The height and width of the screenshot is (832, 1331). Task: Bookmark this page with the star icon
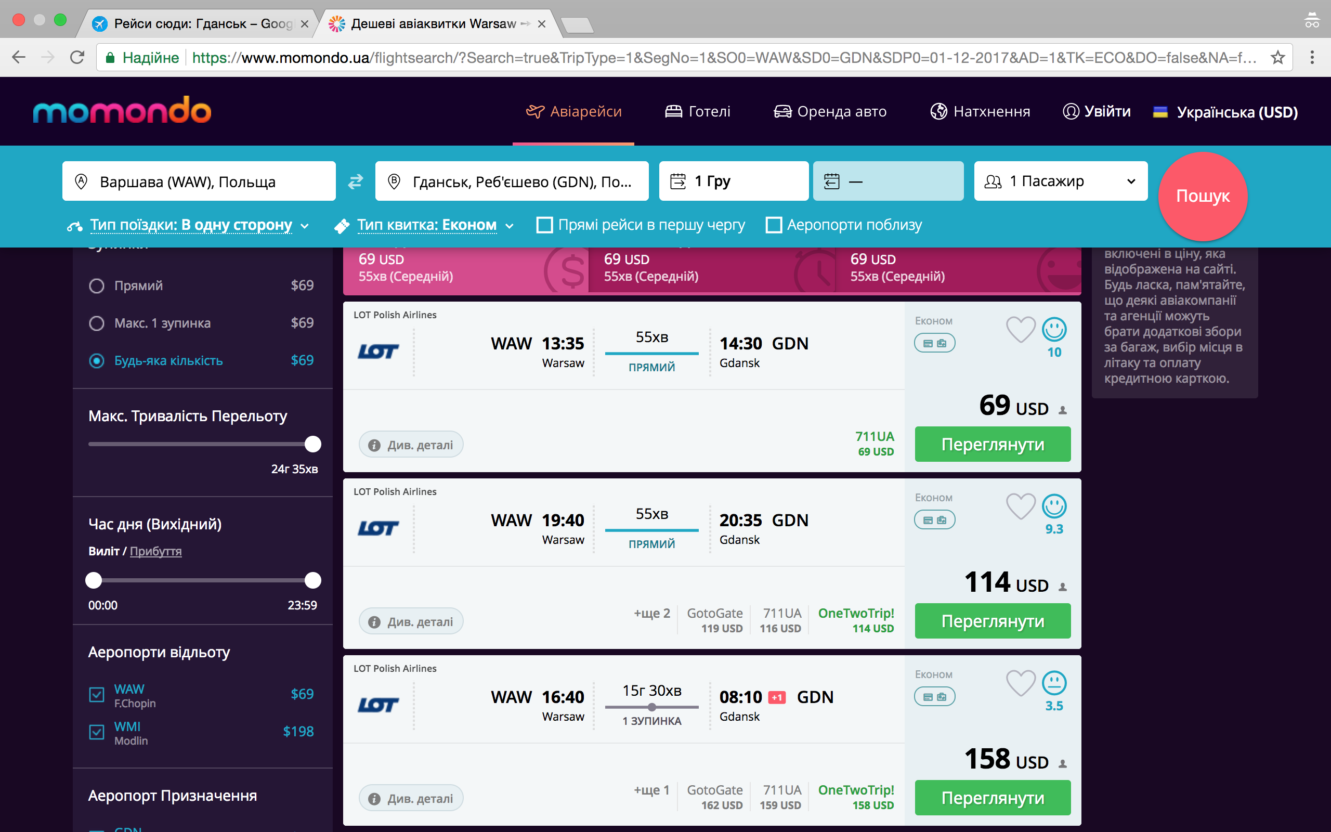point(1277,57)
